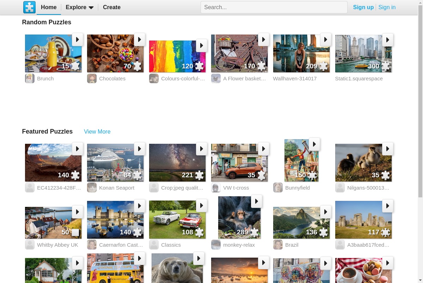This screenshot has height=283, width=423.
Task: Click the Whitby Abbey UK title
Action: pos(57,245)
